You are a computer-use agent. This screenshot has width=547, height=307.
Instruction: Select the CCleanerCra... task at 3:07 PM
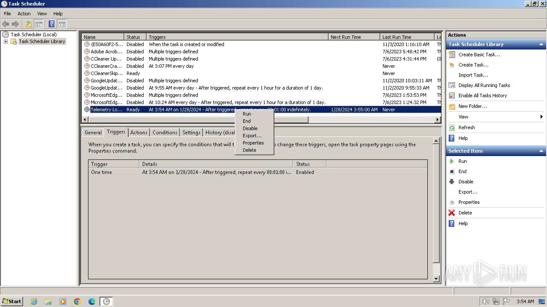pyautogui.click(x=261, y=66)
